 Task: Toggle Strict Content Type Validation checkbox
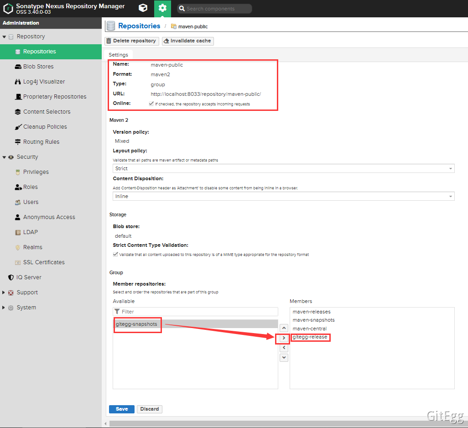click(115, 254)
